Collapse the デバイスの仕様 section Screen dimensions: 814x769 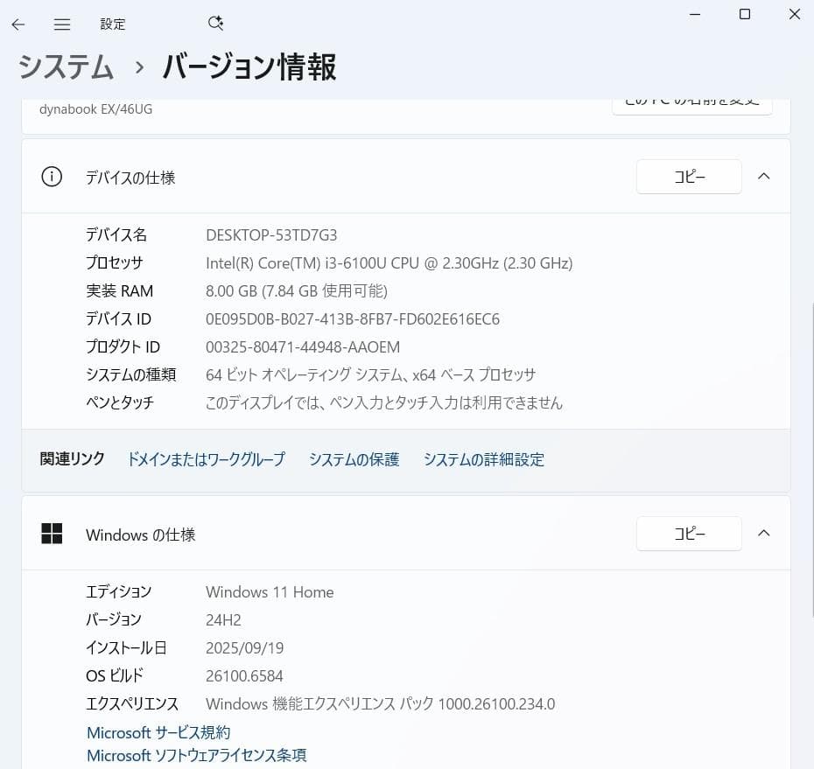763,176
